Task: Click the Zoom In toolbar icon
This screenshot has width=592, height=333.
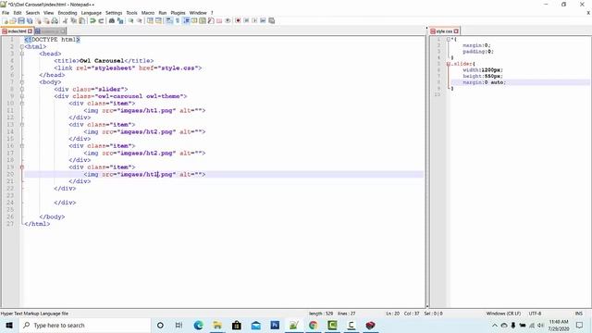Action: (x=130, y=20)
